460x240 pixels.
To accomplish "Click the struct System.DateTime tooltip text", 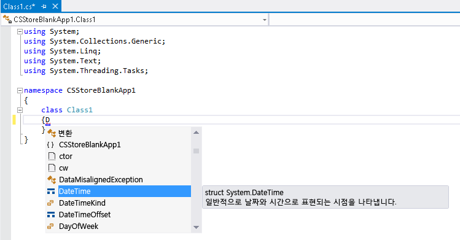I will [x=244, y=193].
